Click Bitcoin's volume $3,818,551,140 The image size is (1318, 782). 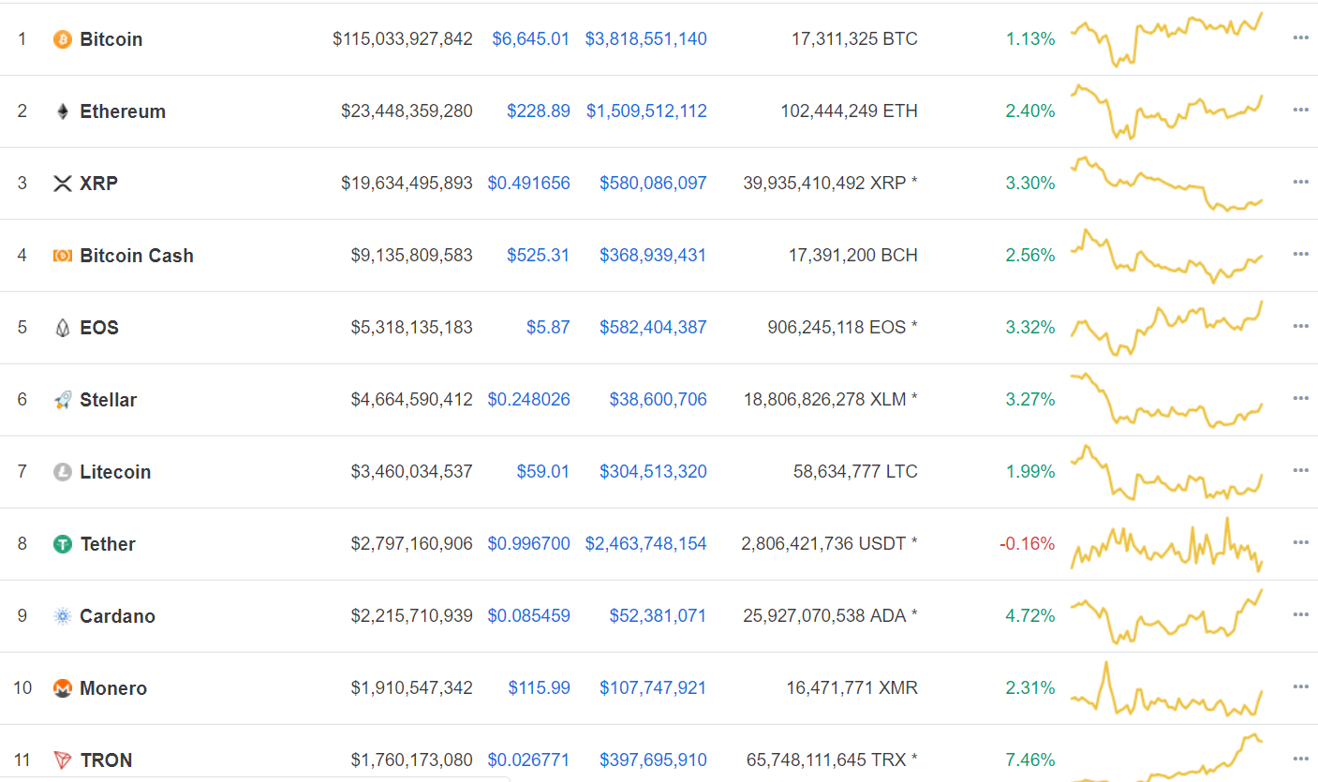tap(646, 39)
